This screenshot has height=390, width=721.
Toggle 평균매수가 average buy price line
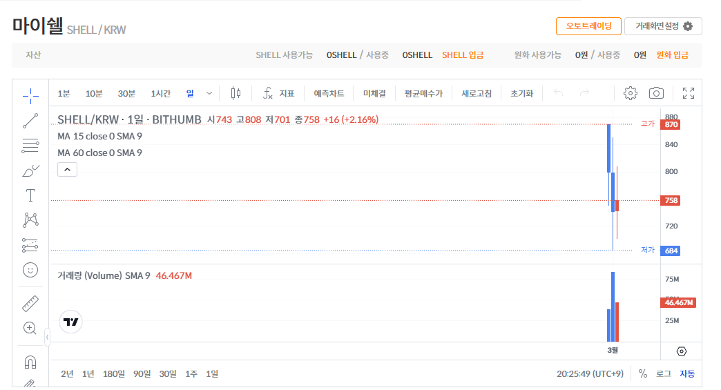[423, 94]
